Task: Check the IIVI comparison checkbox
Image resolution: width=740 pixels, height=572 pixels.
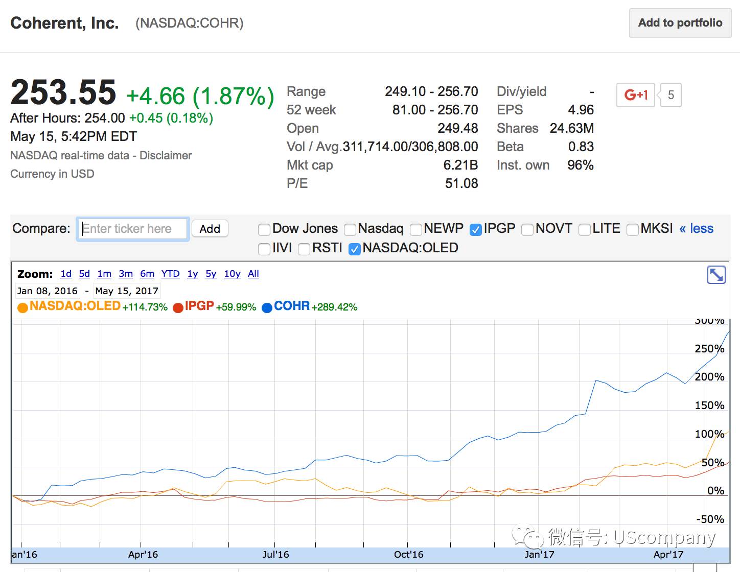Action: (264, 249)
